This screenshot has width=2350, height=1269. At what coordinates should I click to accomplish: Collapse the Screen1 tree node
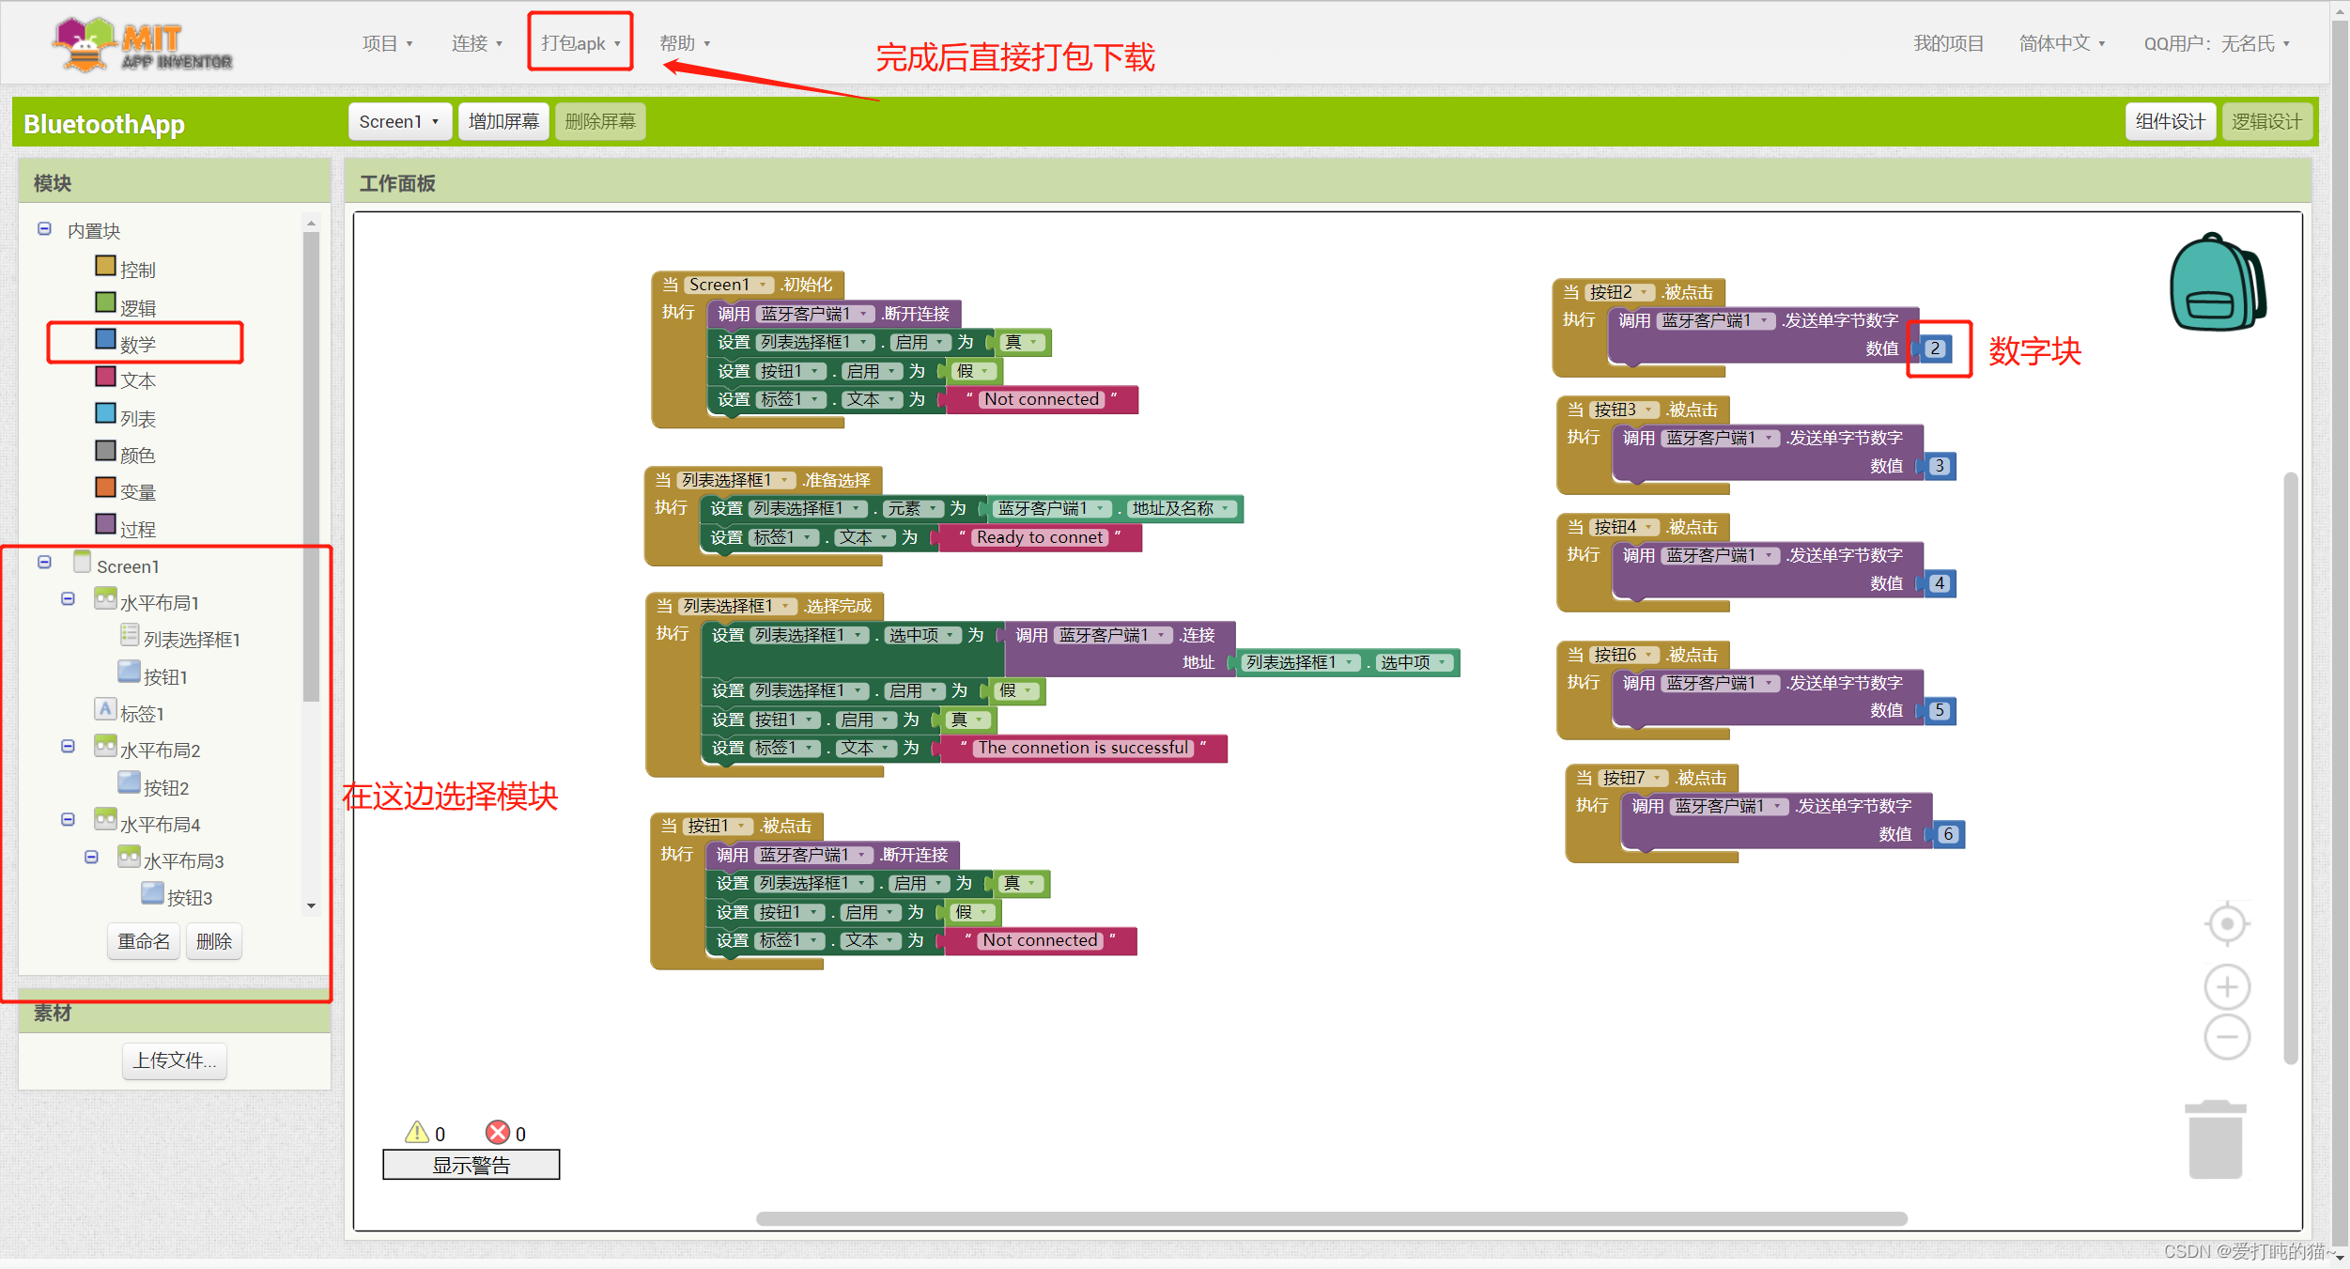(x=44, y=562)
